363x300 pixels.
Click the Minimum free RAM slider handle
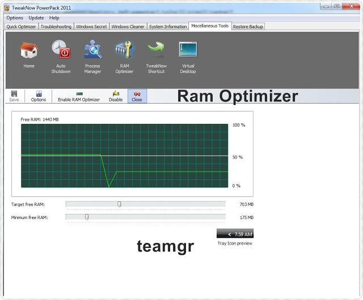tap(87, 217)
